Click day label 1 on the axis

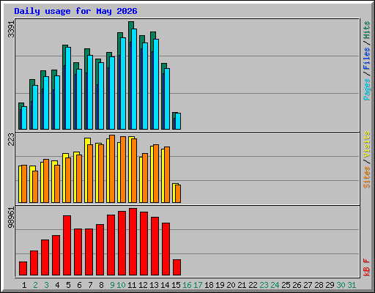click(24, 285)
